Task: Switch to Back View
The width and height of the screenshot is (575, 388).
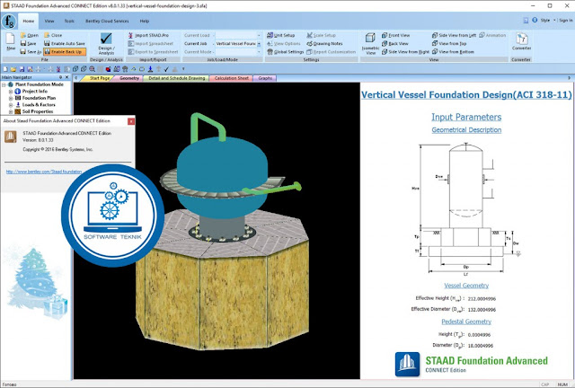Action: click(395, 43)
